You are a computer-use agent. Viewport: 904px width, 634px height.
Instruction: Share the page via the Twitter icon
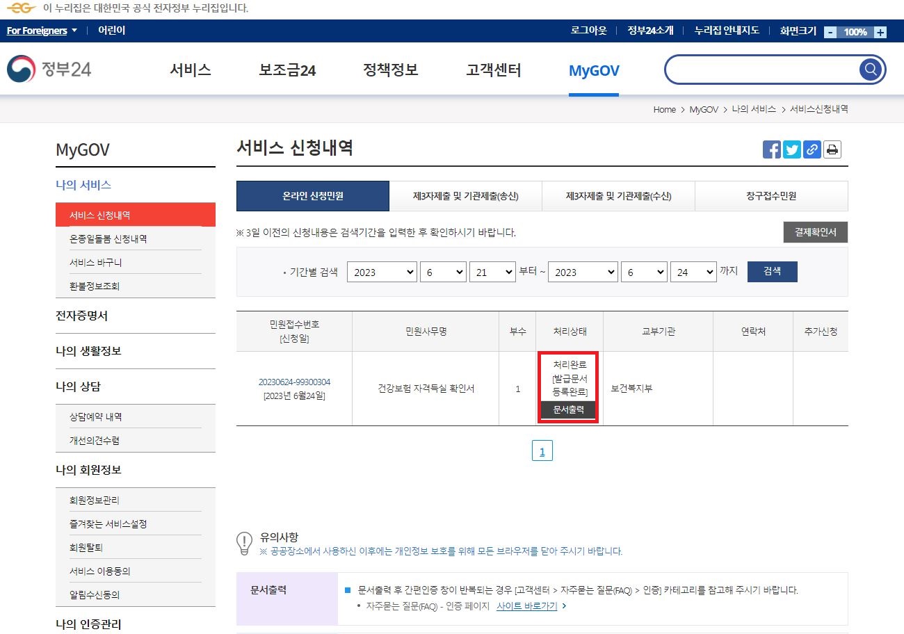click(x=792, y=149)
